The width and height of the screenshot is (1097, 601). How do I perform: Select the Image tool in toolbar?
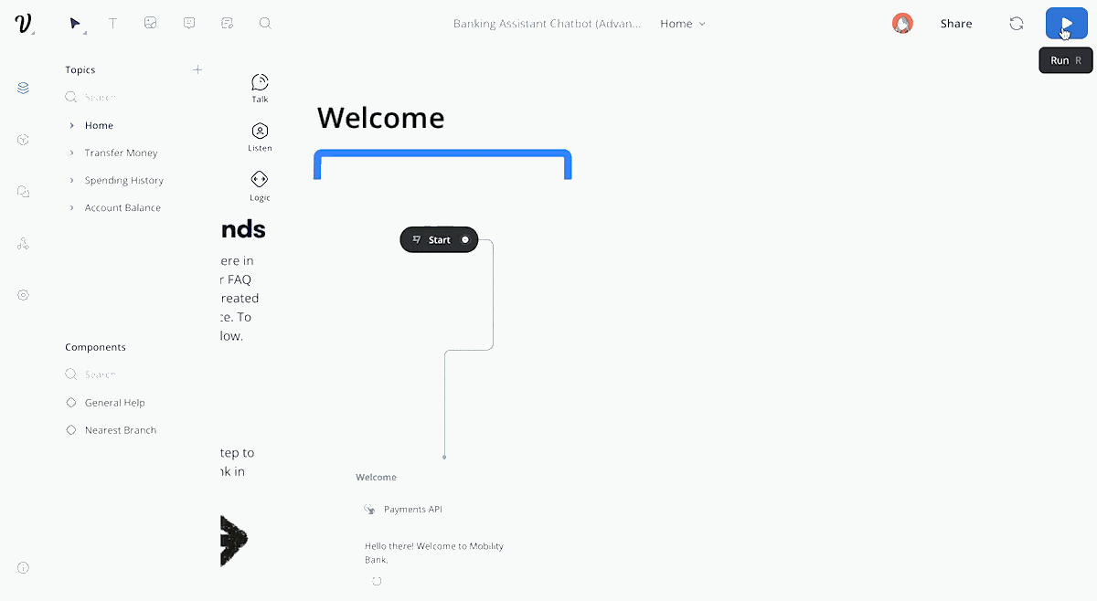(151, 24)
